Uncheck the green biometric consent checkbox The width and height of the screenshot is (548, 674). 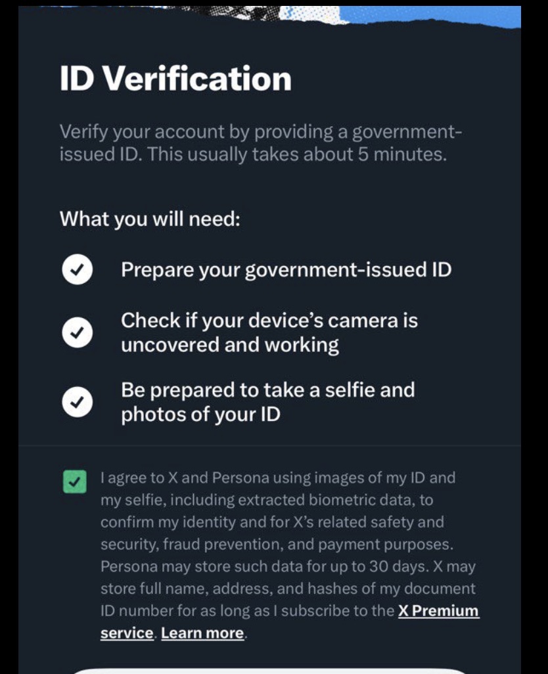tap(76, 482)
